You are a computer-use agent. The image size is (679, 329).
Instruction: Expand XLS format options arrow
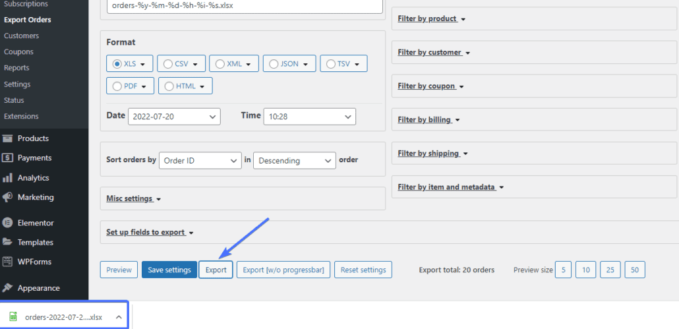click(143, 64)
